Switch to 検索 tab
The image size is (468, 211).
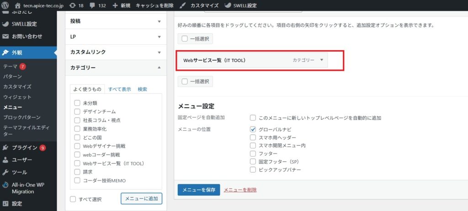point(143,89)
